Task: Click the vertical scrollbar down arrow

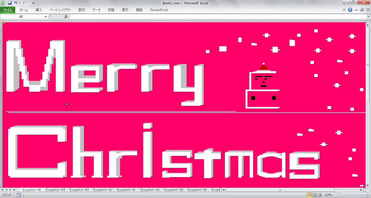Action: 368,185
